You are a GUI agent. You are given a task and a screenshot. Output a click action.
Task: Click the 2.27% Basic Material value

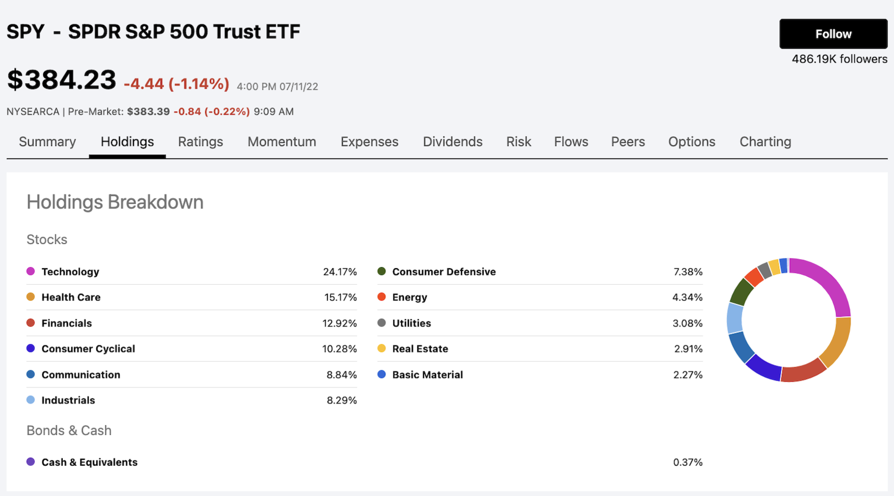(688, 375)
